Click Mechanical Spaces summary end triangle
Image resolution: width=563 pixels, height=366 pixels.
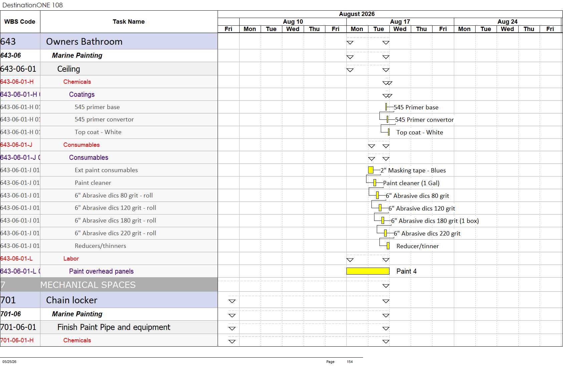click(386, 286)
